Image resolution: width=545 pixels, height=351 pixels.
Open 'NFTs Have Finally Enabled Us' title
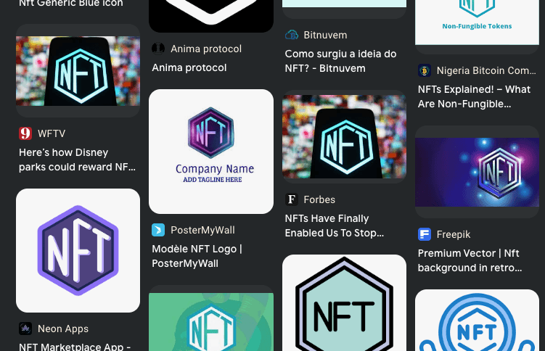(335, 226)
